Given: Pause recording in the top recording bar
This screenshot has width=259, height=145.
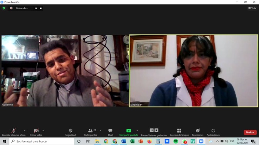Looking at the screenshot, I should (x=36, y=8).
